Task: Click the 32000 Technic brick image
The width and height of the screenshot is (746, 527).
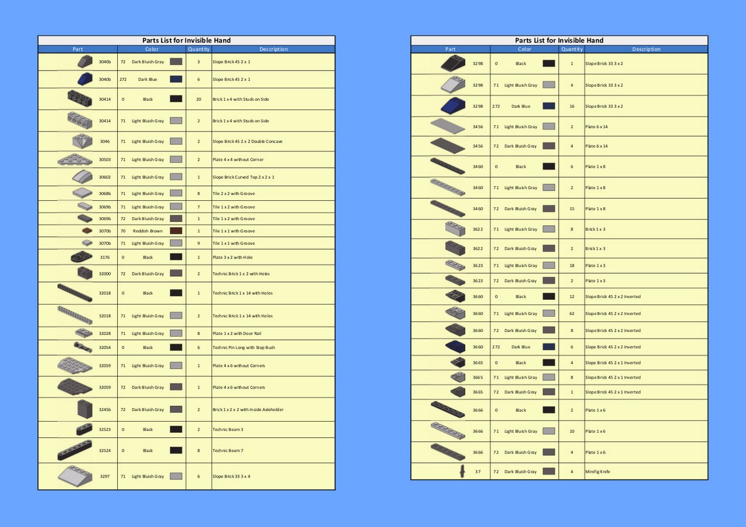Action: click(85, 273)
